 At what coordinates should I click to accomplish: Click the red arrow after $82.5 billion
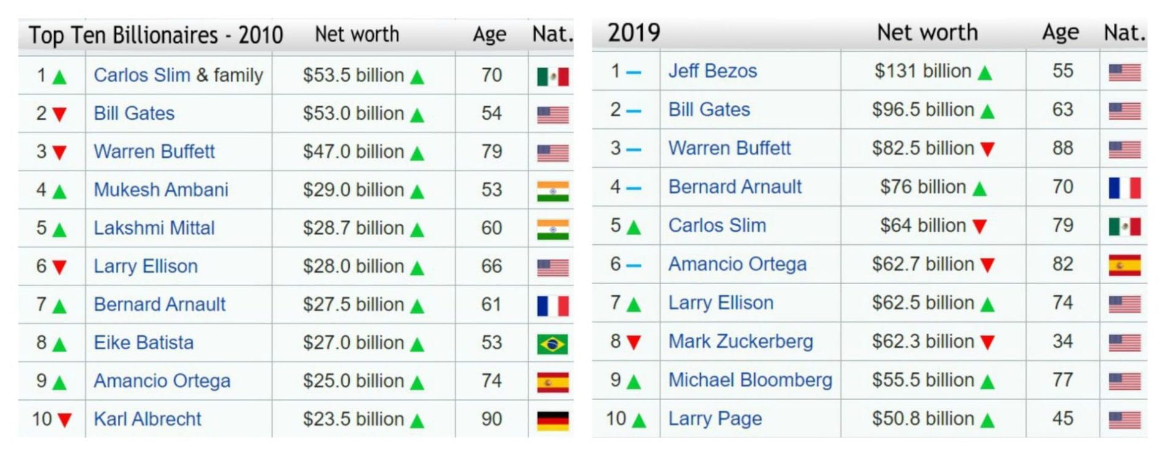pos(987,150)
